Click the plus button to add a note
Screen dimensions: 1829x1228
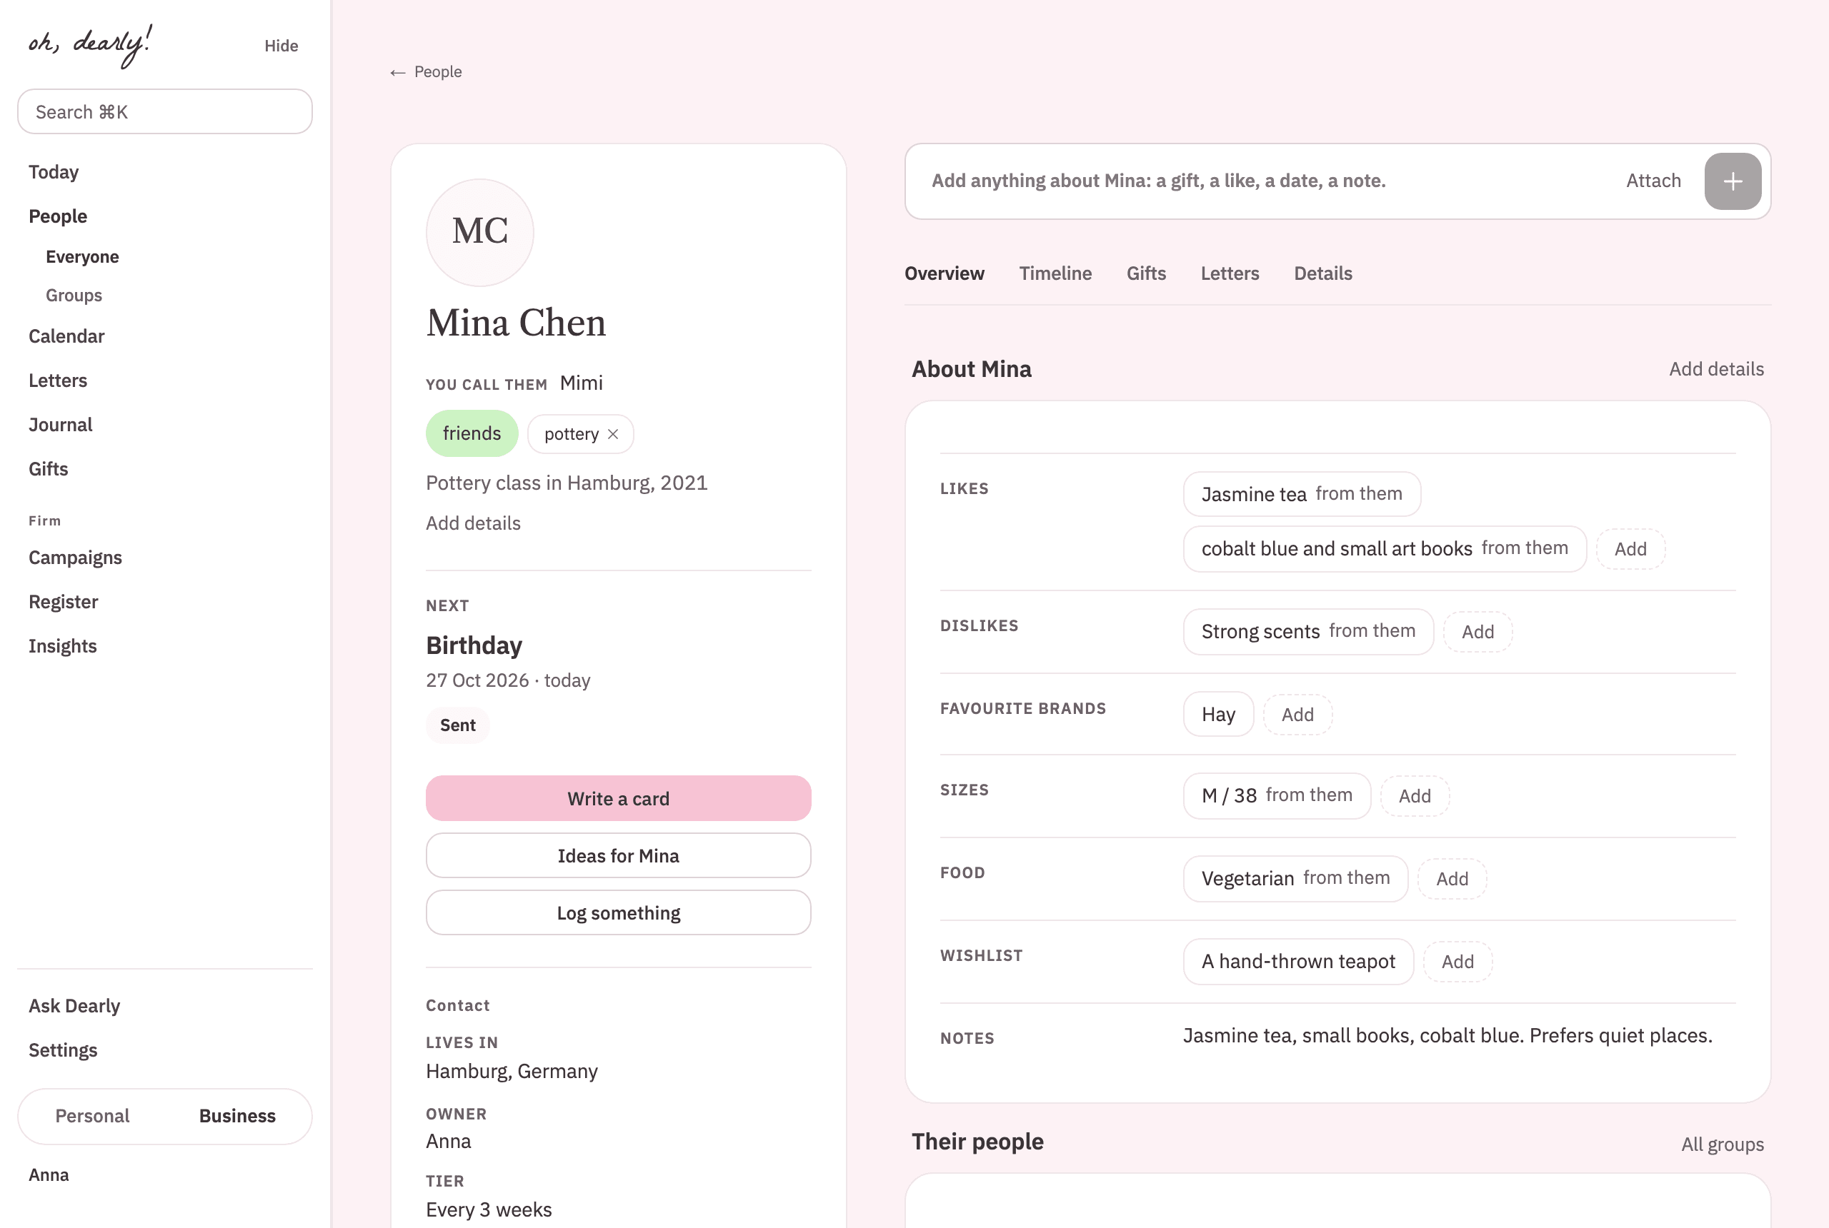(1733, 181)
